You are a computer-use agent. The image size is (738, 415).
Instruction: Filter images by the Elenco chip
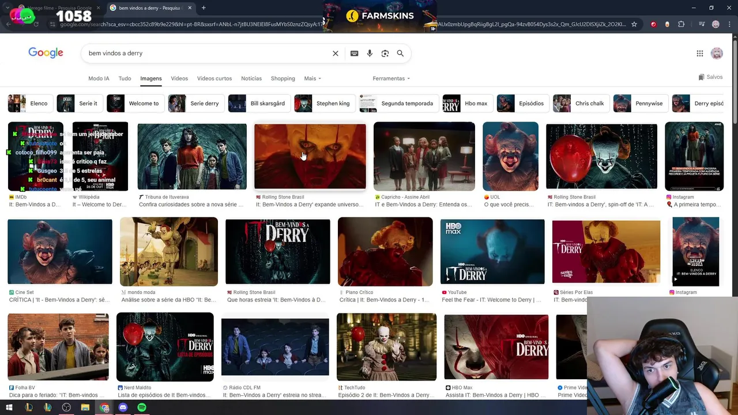31,103
